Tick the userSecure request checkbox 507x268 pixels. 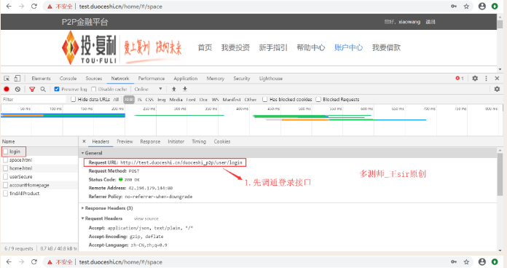(x=6, y=176)
